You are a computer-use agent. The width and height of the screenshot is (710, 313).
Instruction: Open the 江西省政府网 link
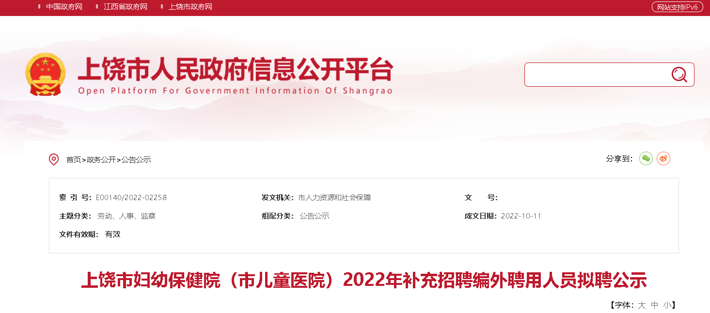[126, 7]
